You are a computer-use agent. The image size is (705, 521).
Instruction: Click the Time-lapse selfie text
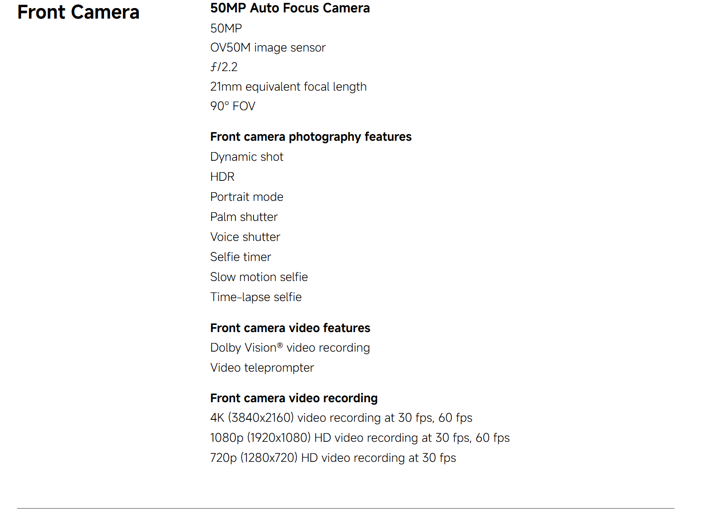[255, 297]
